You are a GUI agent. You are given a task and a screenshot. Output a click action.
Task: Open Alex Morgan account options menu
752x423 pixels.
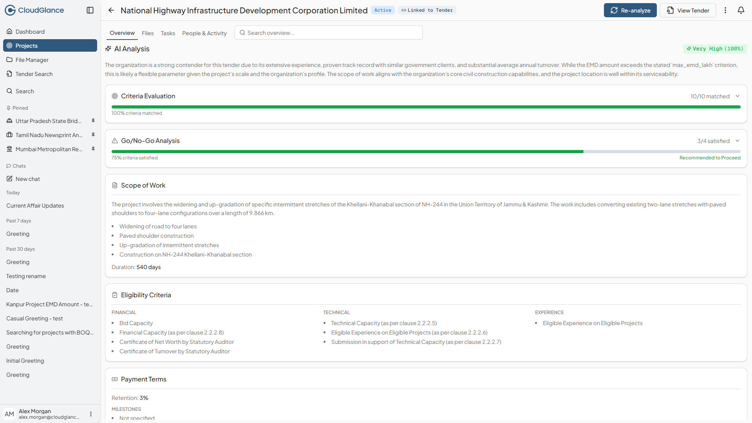click(91, 414)
